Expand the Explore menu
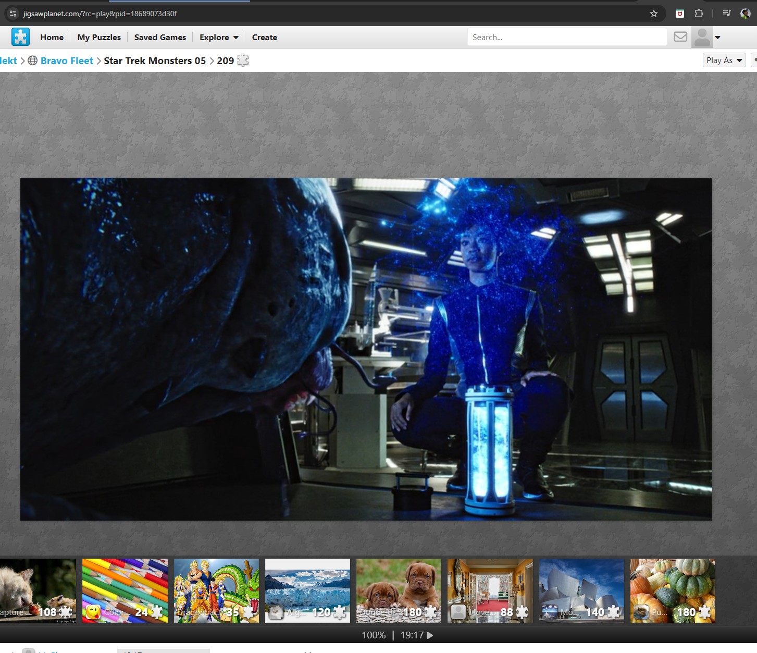The height and width of the screenshot is (653, 757). [x=219, y=38]
